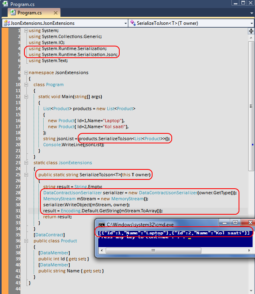Viewport: 255px width, 294px height.
Task: Collapse the static class JsonExtensions outline
Action: 31,163
